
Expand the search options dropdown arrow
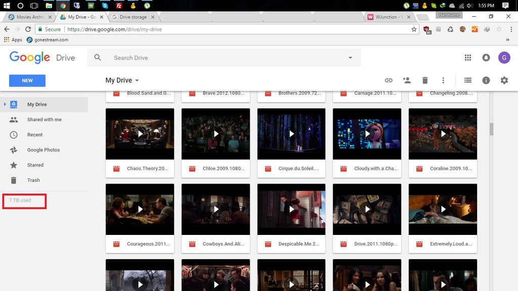(350, 58)
